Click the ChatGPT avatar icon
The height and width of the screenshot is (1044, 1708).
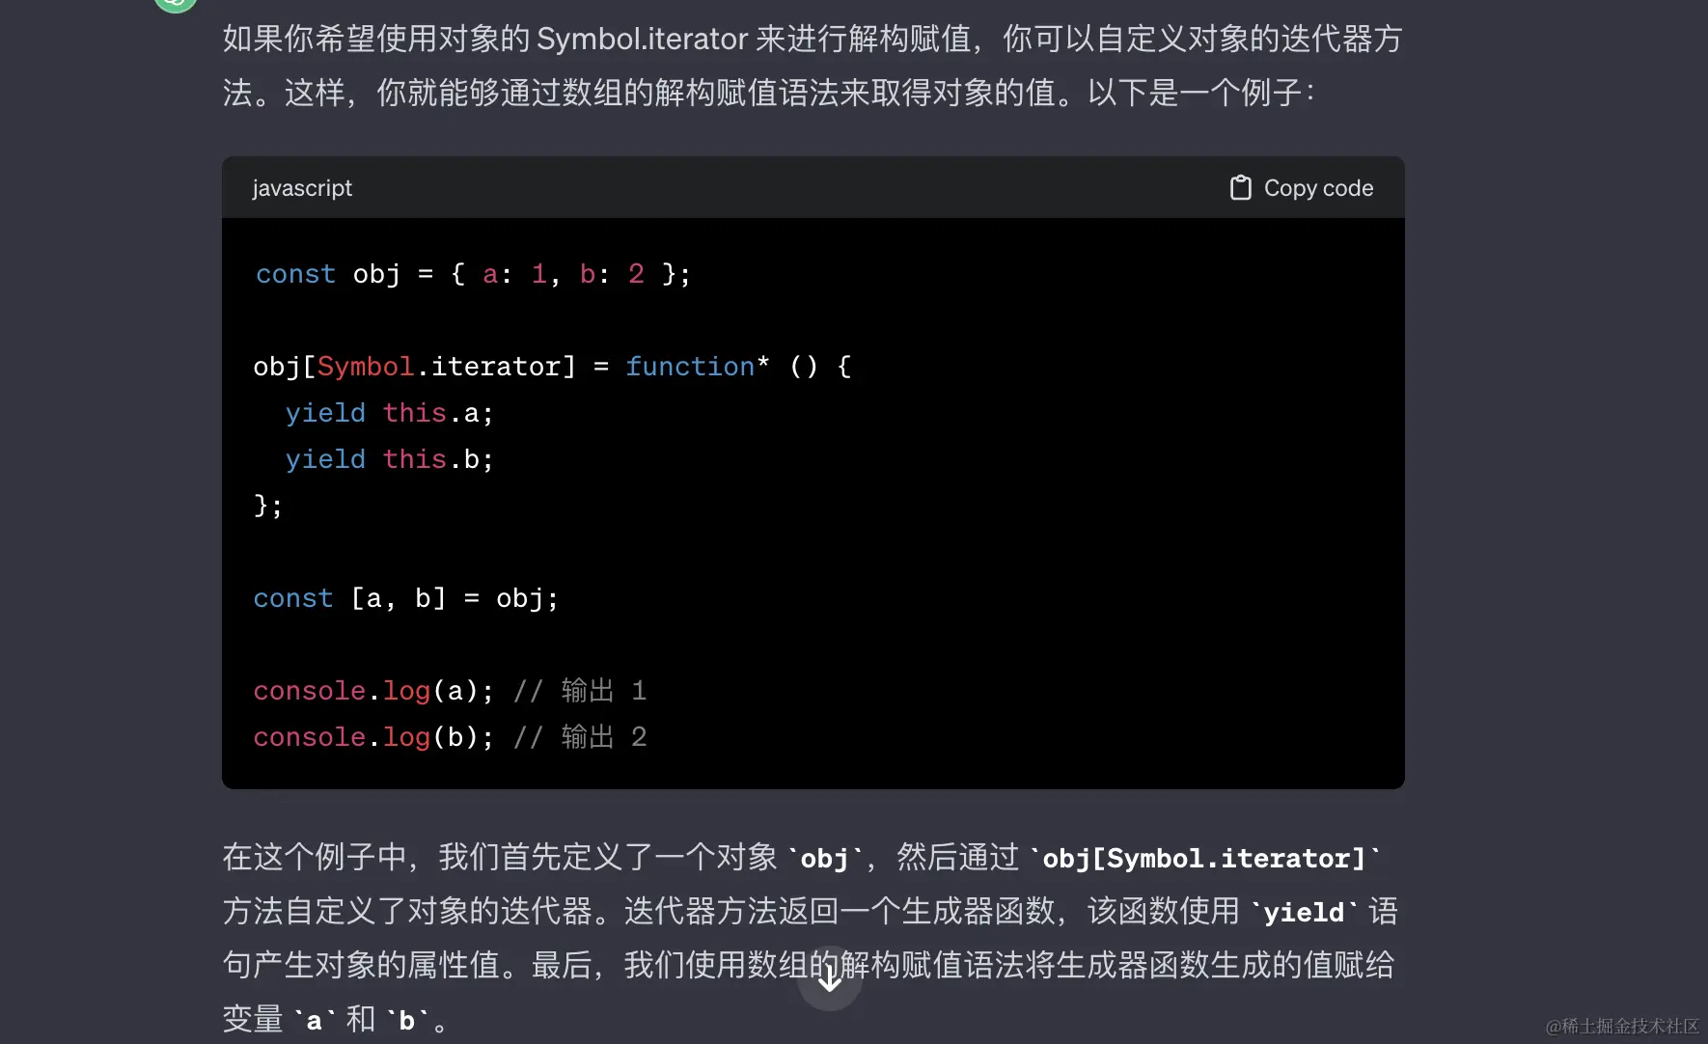point(176,3)
